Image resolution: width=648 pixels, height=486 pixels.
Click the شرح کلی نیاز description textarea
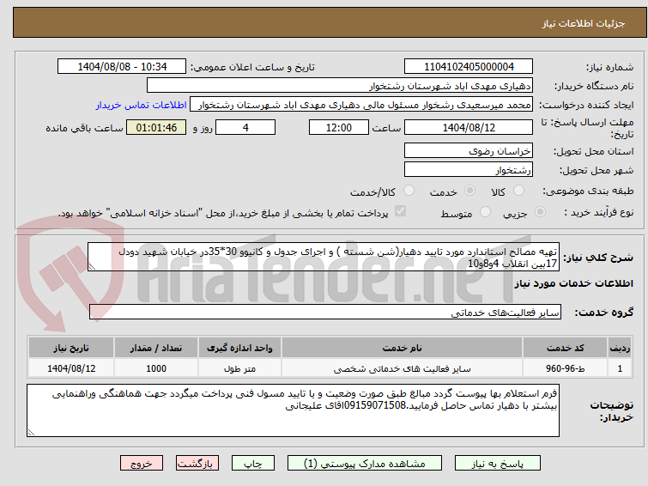[x=324, y=258]
